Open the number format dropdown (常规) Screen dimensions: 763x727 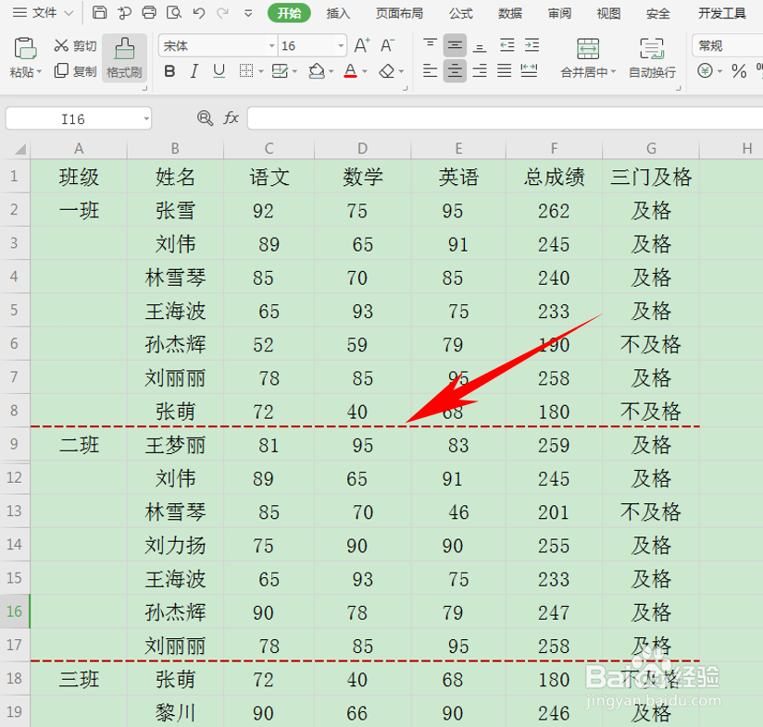point(728,45)
